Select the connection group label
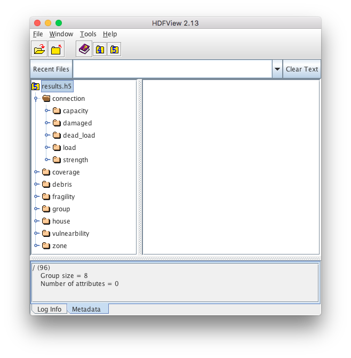Viewport: 351px width, 358px height. point(68,99)
